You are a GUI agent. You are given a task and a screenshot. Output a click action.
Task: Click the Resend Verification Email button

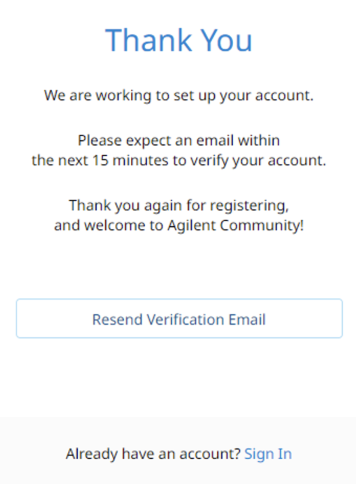(179, 319)
